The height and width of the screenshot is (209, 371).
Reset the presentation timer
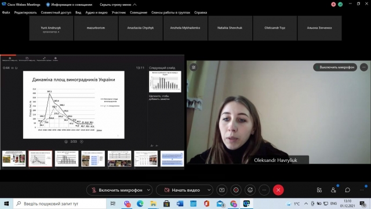point(16,68)
